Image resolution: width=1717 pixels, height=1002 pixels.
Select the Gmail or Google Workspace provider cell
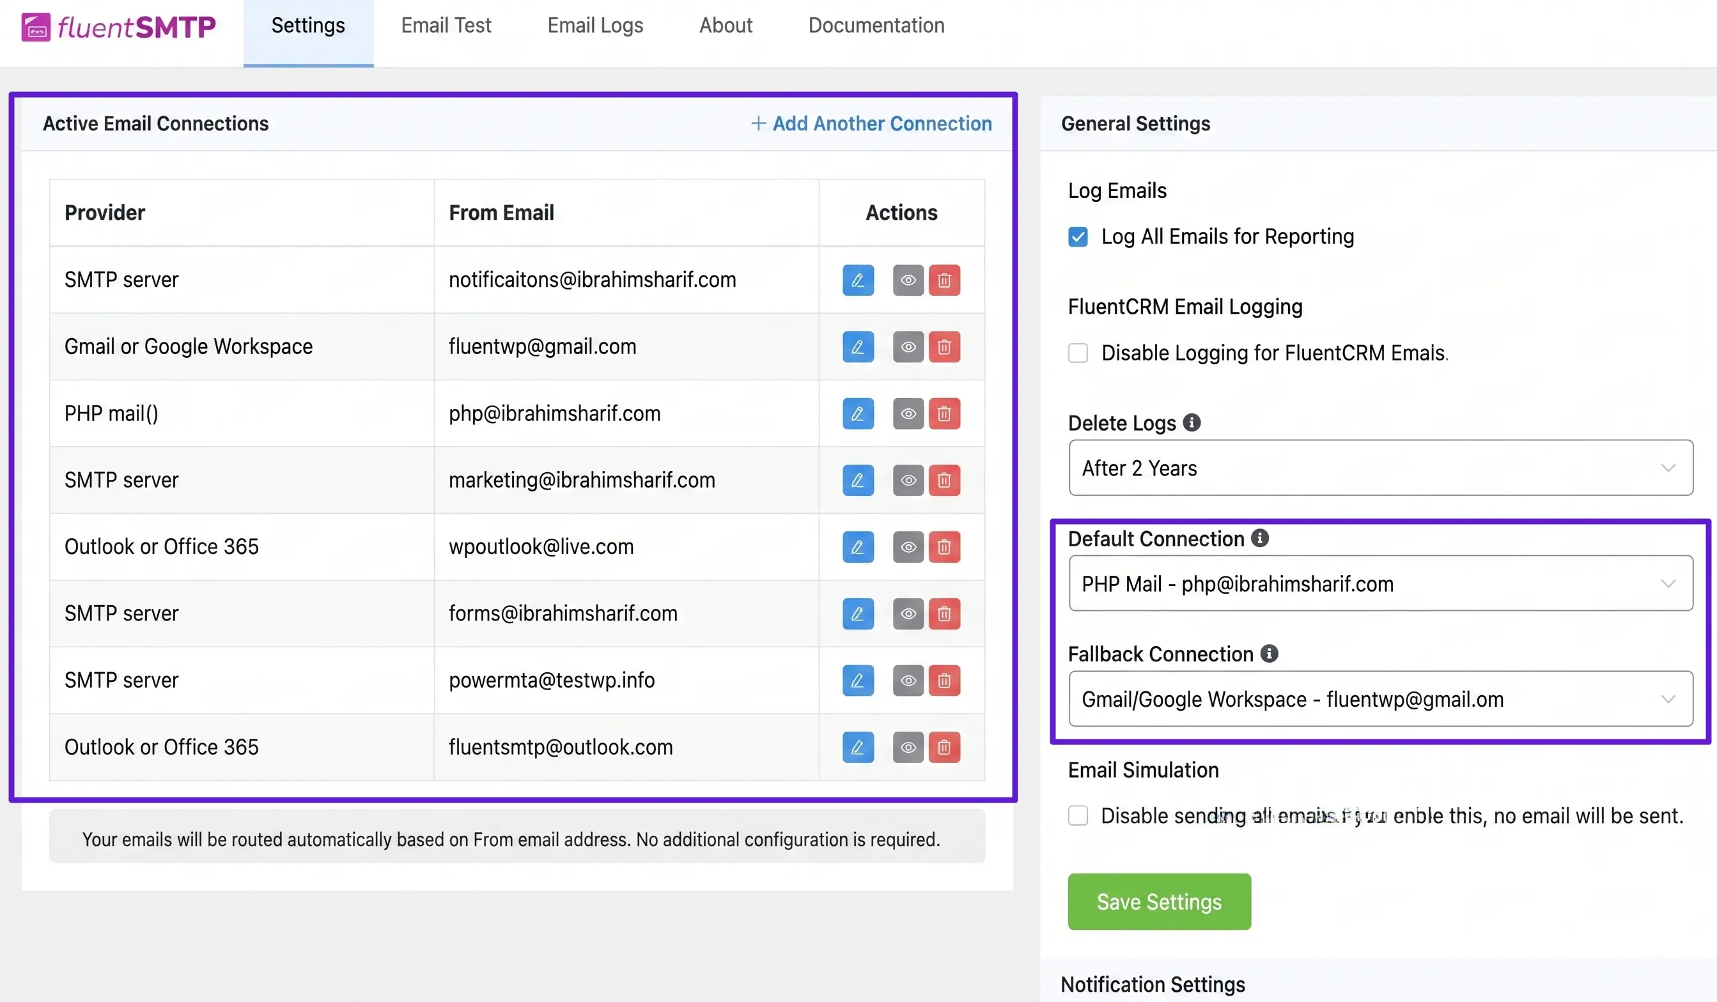242,347
